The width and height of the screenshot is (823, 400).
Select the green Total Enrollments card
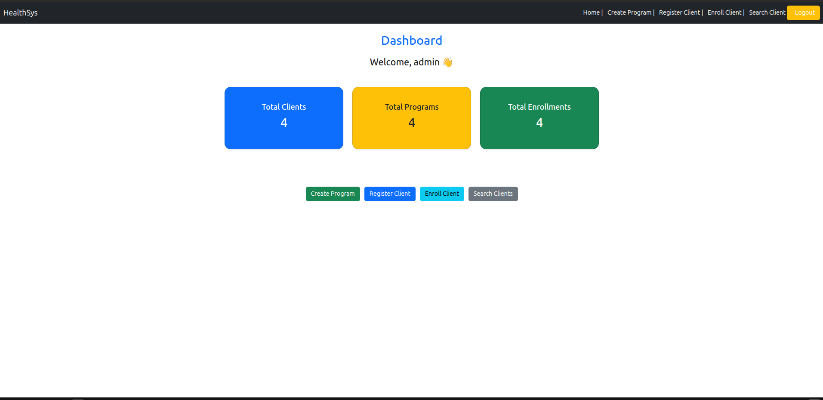coord(539,118)
